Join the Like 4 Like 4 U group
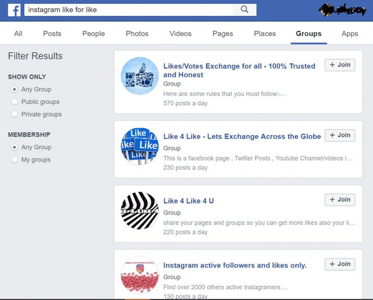The image size is (373, 300). 339,200
